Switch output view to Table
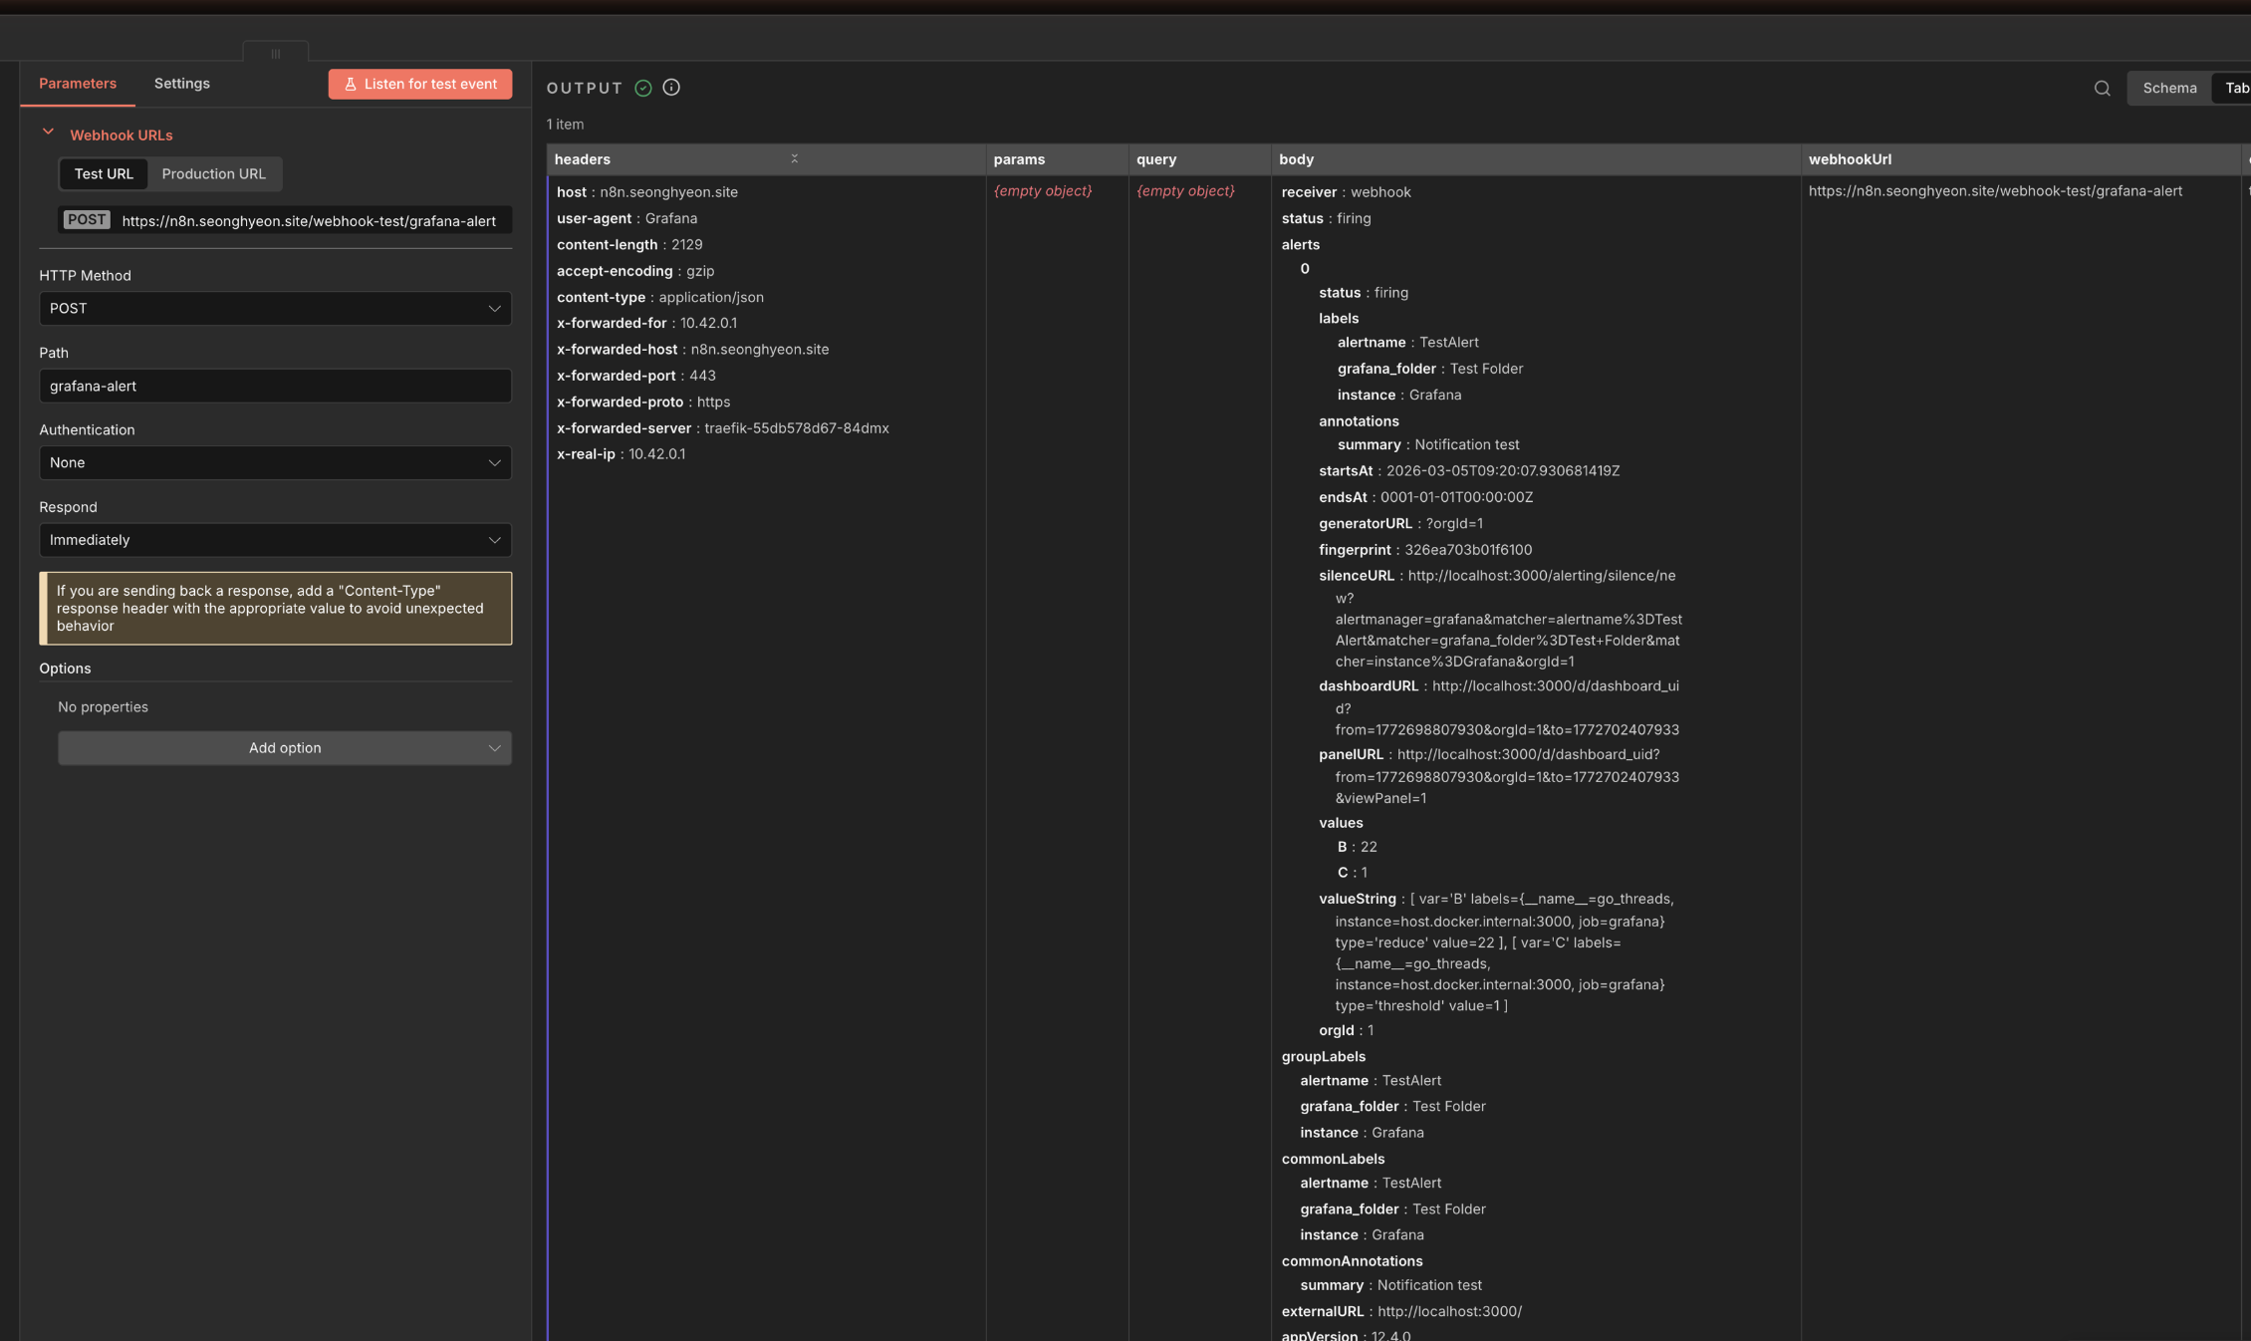 (2236, 88)
